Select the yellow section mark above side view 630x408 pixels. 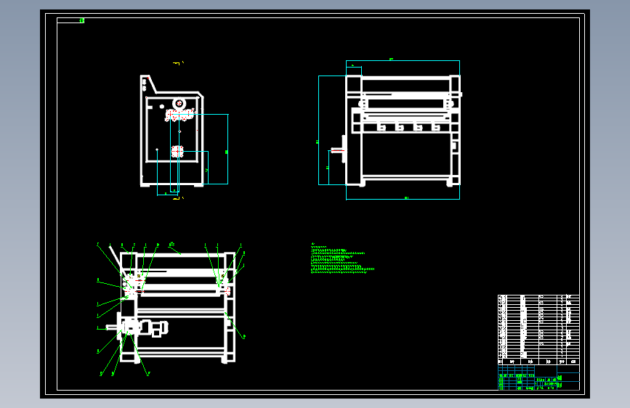tap(177, 63)
